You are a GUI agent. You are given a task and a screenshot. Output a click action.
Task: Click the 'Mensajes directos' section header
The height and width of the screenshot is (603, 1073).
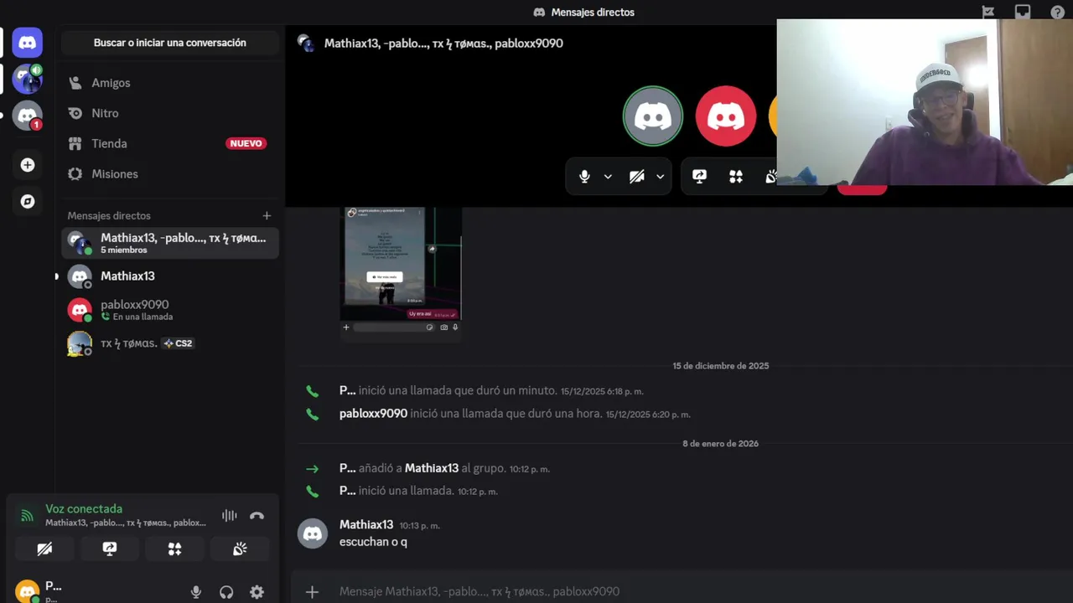click(109, 216)
